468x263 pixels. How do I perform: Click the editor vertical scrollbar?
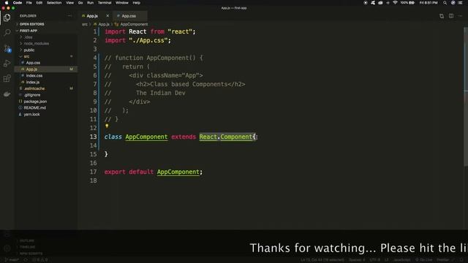(466, 96)
